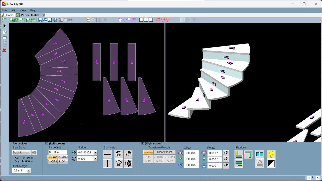Click the black-white diagonal contrast icon
This screenshot has width=322, height=181.
271,164
